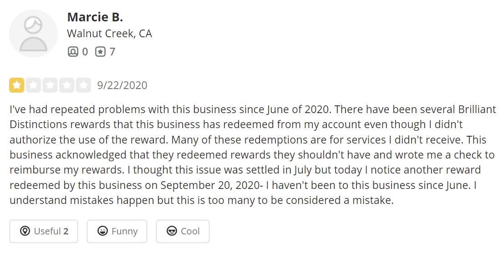
Task: Click the number 7 reviews count
Action: coord(112,52)
